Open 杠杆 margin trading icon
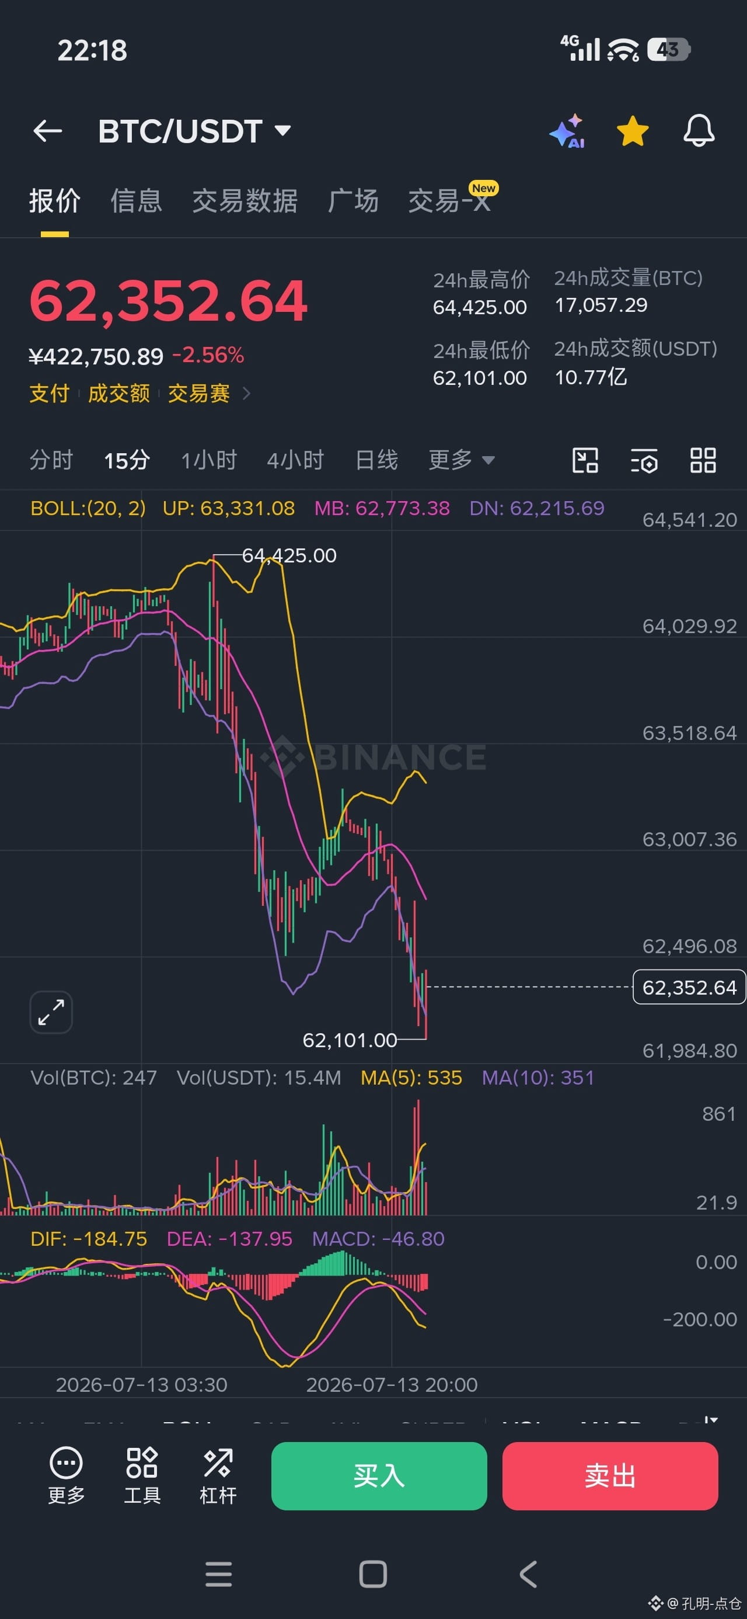Viewport: 747px width, 1619px height. click(218, 1476)
